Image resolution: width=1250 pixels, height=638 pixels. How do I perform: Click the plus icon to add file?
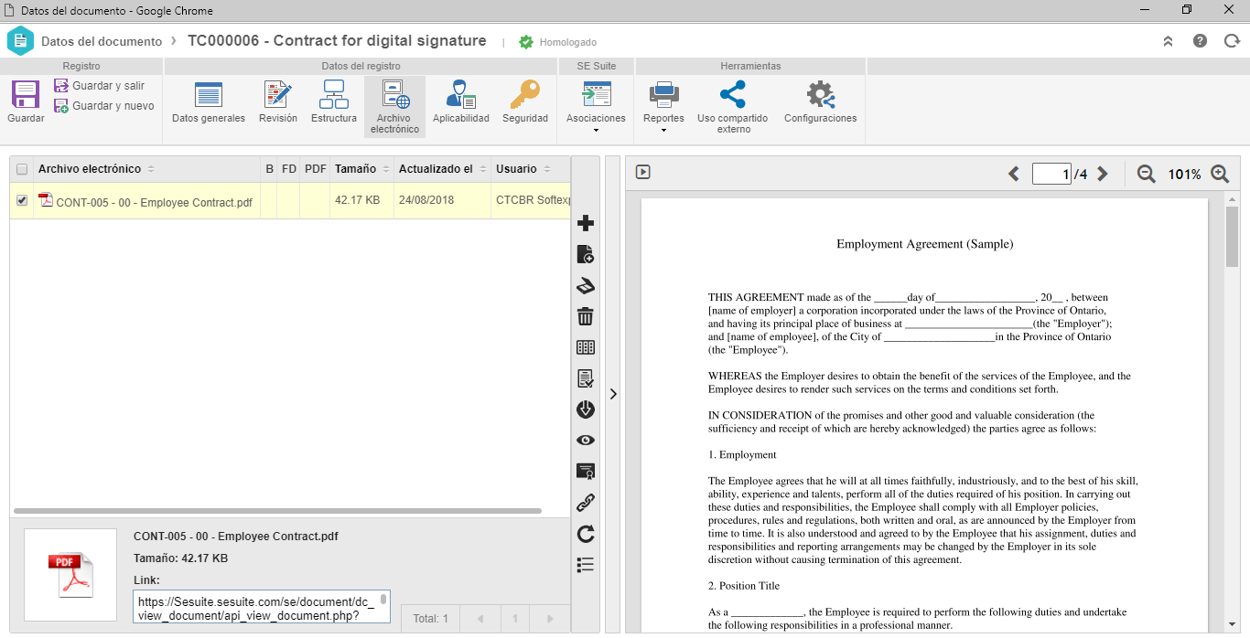(x=586, y=223)
